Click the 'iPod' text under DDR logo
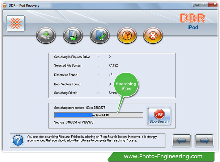This screenshot has width=220, height=162. tap(192, 27)
